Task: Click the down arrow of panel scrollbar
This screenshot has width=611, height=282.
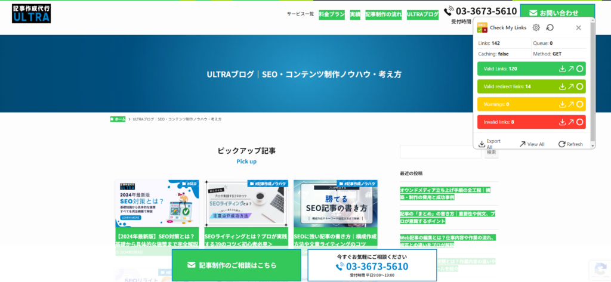Action: 593,145
